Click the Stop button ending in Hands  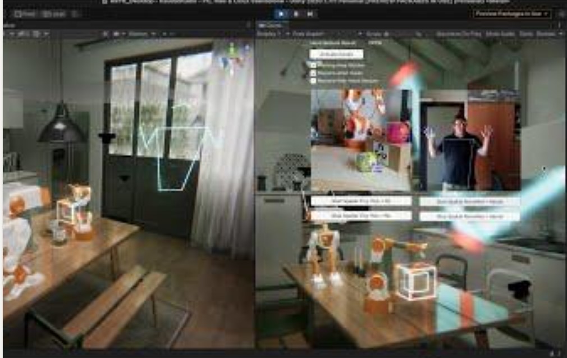(470, 216)
